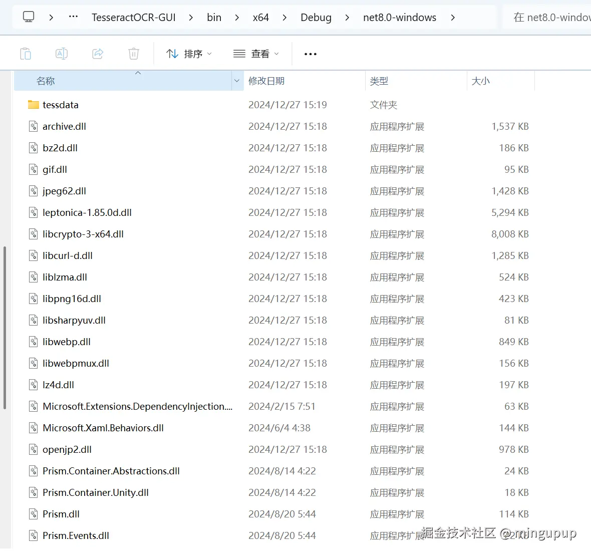
Task: Click the Share toolbar icon
Action: (98, 54)
